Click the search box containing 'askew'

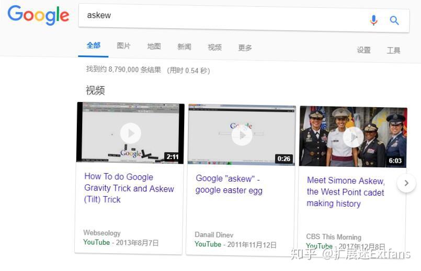click(x=244, y=18)
